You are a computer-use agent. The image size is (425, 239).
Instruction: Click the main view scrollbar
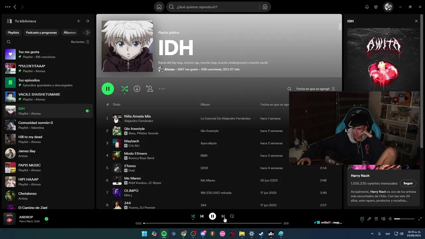[x=340, y=27]
